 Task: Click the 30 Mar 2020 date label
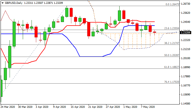pyautogui.click(x=26, y=106)
